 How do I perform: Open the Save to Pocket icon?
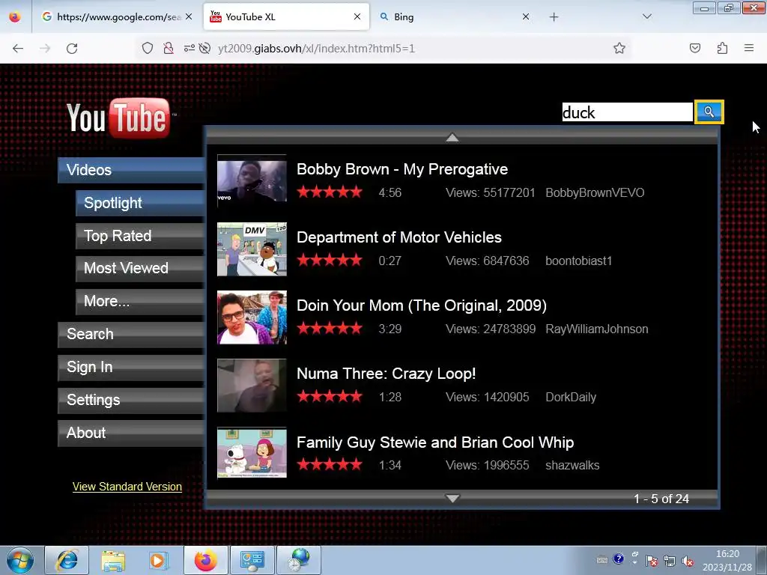pos(694,48)
